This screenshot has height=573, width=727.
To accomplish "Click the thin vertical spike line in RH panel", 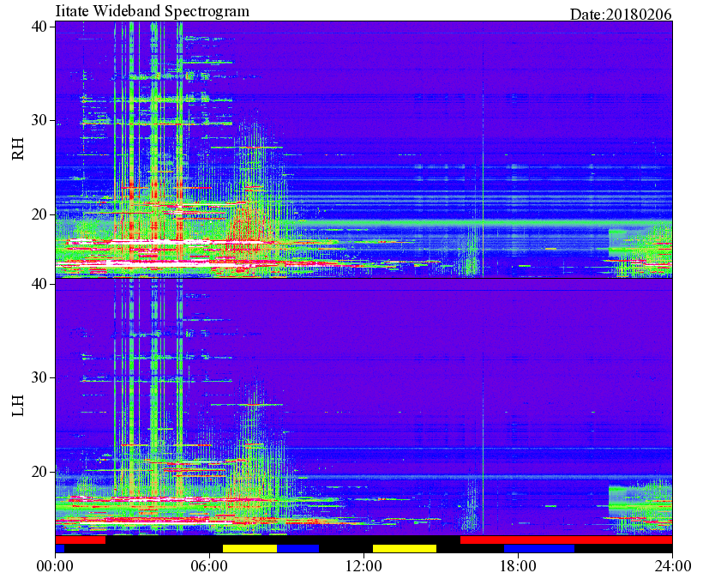I will tap(483, 178).
